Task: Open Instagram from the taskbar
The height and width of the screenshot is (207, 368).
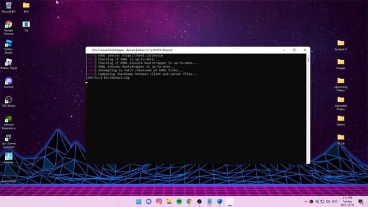Action: [x=159, y=201]
